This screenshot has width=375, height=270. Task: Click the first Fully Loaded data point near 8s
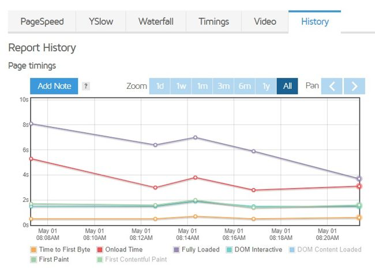coord(31,123)
